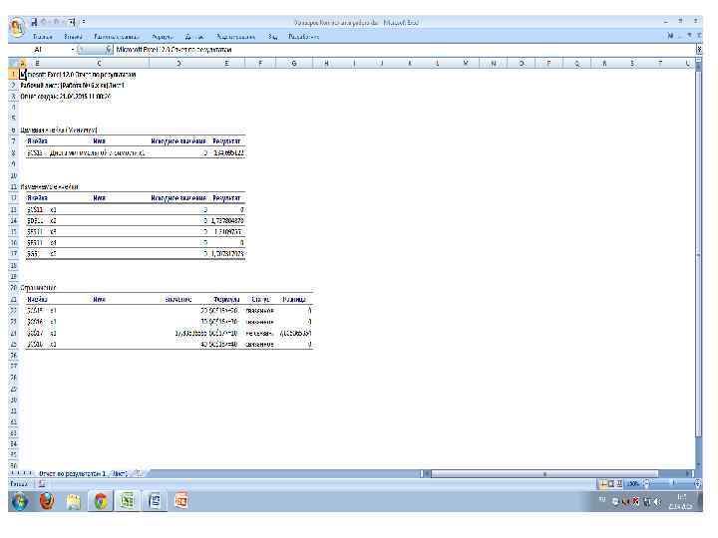Open PowerPoint from the taskbar
The height and width of the screenshot is (538, 718).
click(x=181, y=501)
